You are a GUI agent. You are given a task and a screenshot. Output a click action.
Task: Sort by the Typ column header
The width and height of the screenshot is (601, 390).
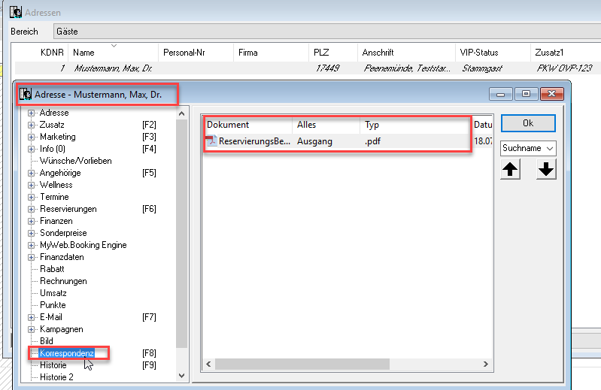[x=415, y=125]
